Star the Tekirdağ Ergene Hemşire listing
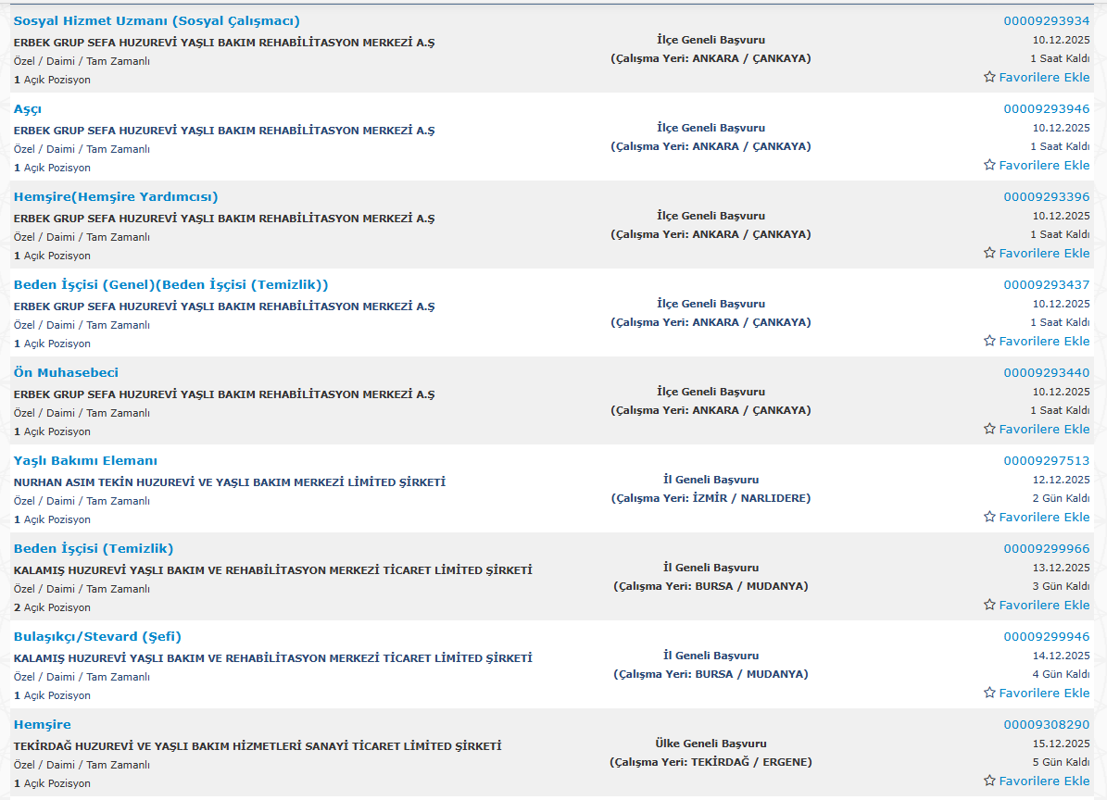This screenshot has height=800, width=1107. click(x=989, y=781)
